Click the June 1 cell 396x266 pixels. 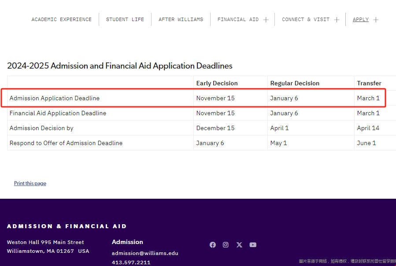366,143
